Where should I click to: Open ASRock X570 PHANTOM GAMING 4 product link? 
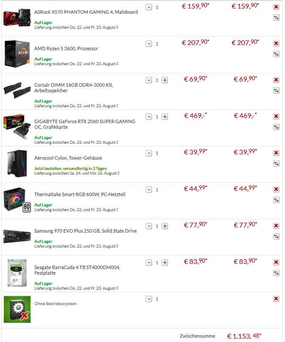point(86,12)
